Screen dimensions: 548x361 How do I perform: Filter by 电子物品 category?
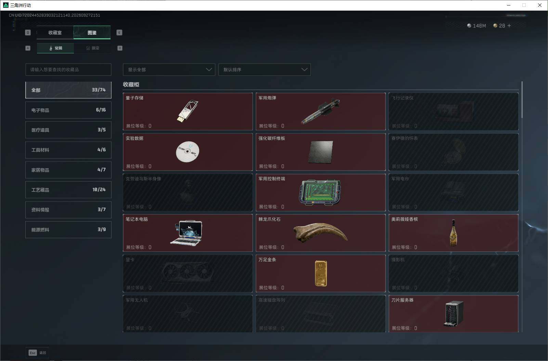pyautogui.click(x=68, y=110)
